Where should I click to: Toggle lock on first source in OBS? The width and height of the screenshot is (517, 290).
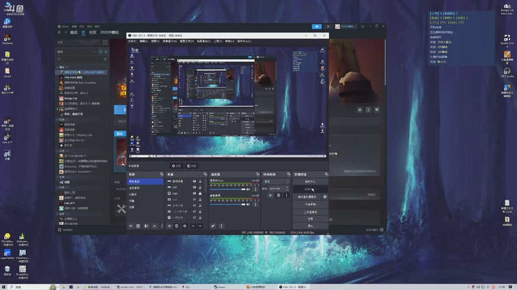click(x=200, y=181)
